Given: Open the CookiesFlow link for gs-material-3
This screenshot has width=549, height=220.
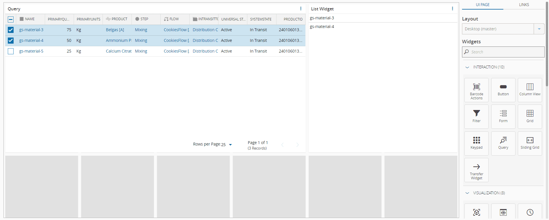Looking at the screenshot, I should coord(176,30).
